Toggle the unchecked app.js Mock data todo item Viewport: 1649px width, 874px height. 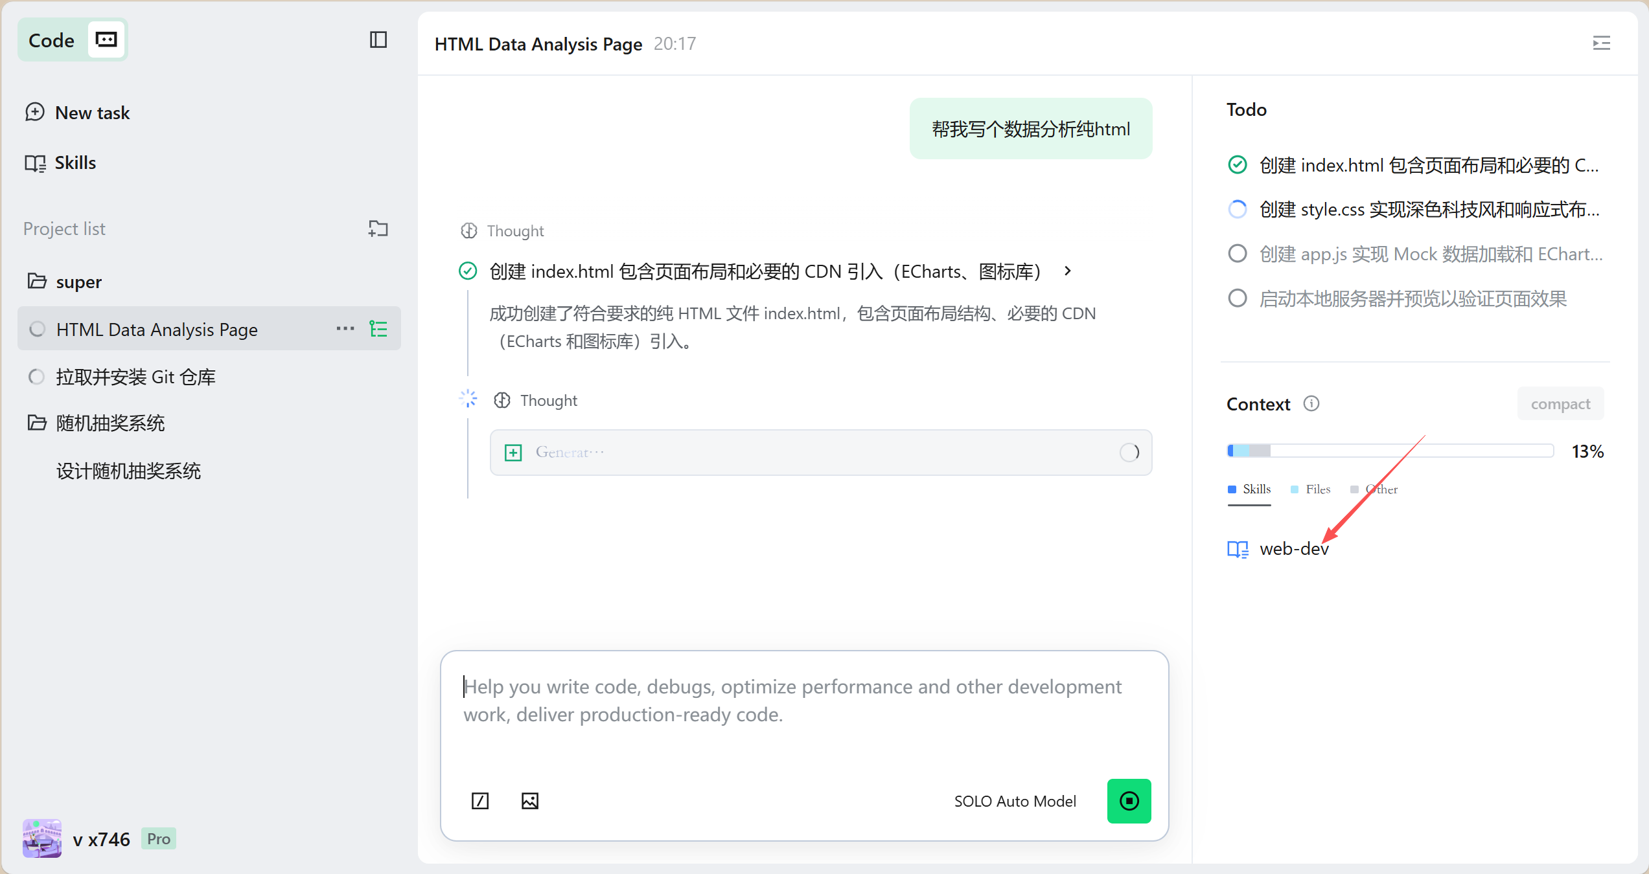pyautogui.click(x=1238, y=254)
